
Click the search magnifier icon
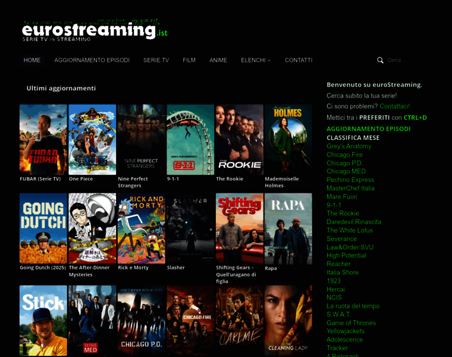[380, 60]
